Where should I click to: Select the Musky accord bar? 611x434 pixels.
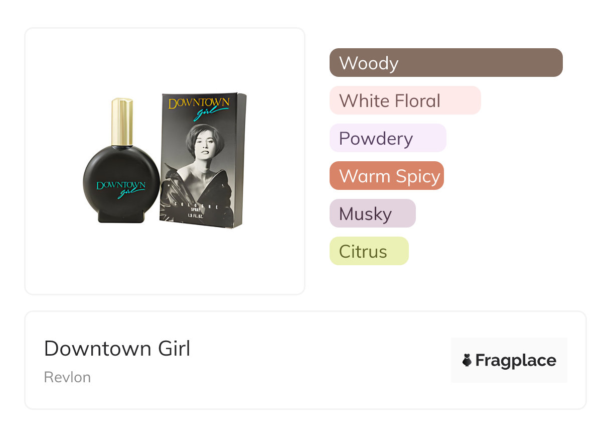tap(372, 213)
